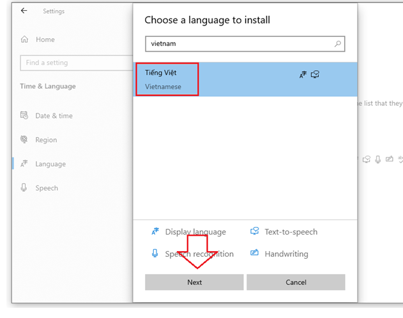Screen dimensions: 403x318
Task: Click the magnifier icon in language search
Action: 338,44
